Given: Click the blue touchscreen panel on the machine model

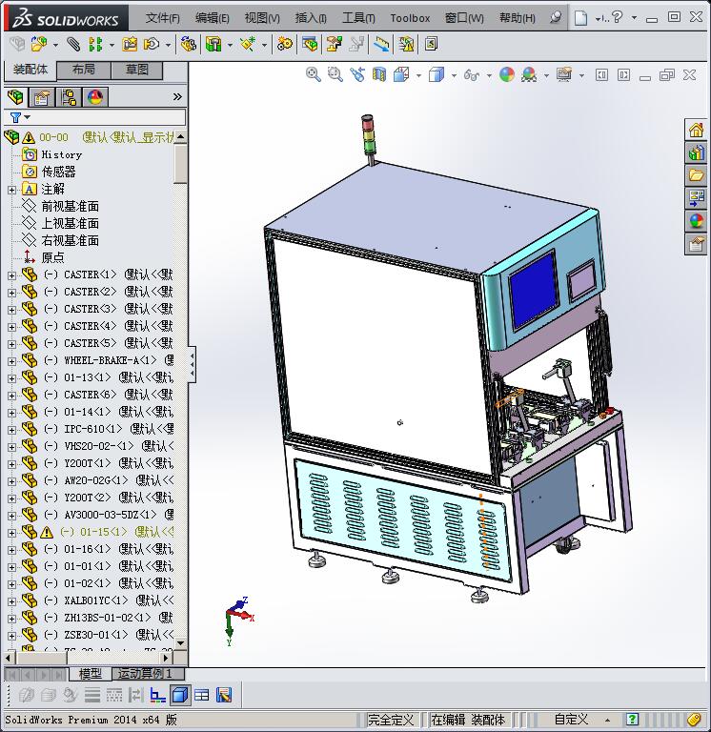Looking at the screenshot, I should coord(533,289).
